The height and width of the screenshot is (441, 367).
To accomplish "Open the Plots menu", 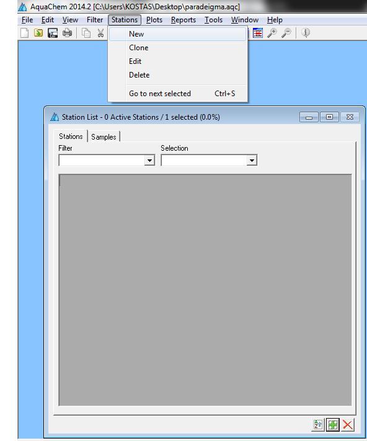I will (x=154, y=20).
